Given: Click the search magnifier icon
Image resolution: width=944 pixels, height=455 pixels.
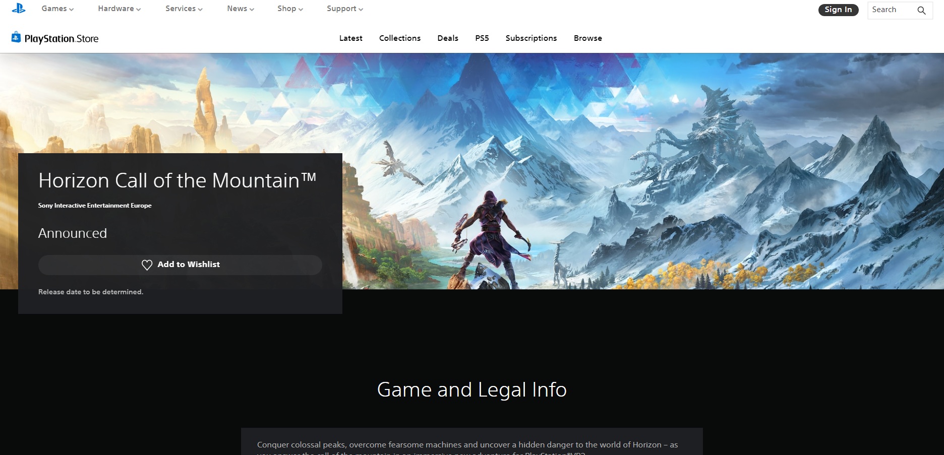Looking at the screenshot, I should tap(921, 10).
